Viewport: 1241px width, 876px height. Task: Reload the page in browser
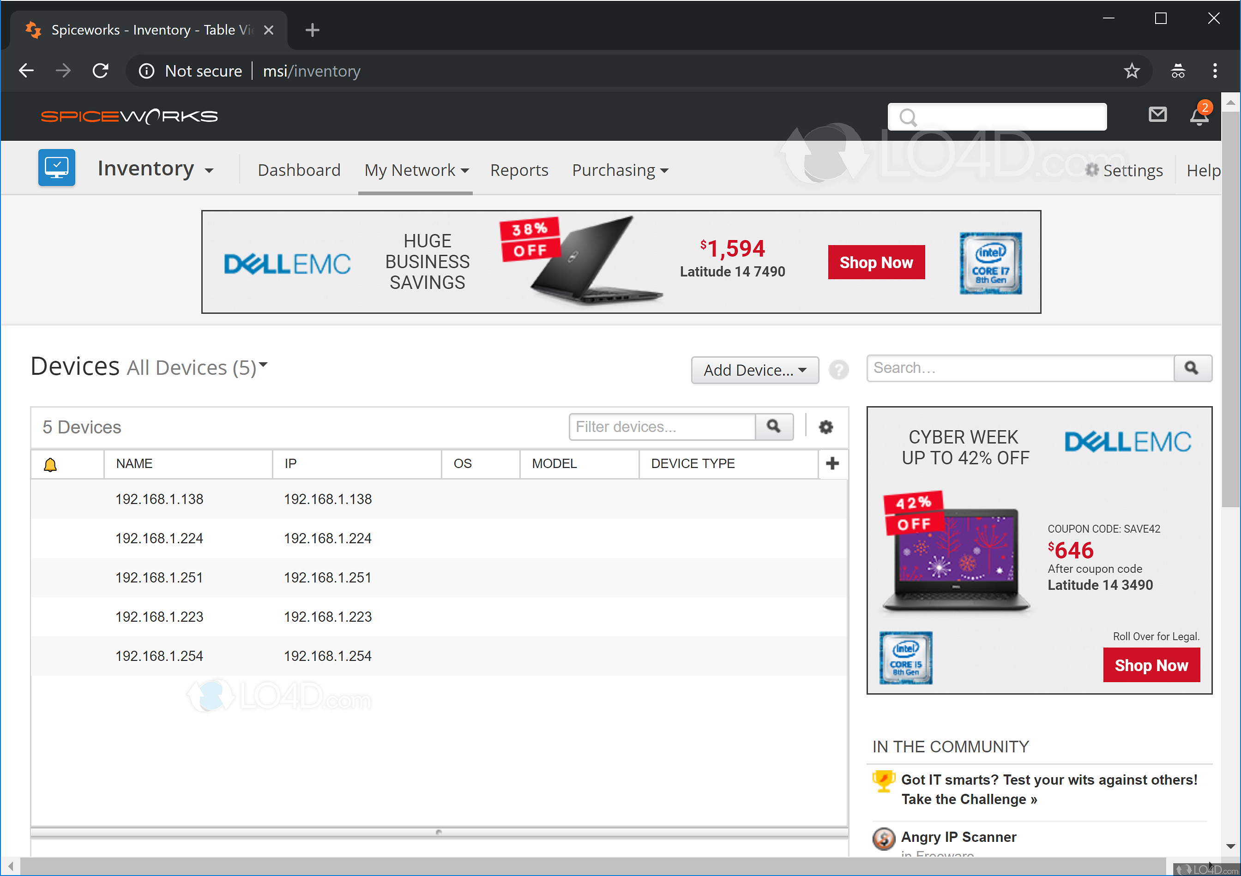(x=101, y=71)
